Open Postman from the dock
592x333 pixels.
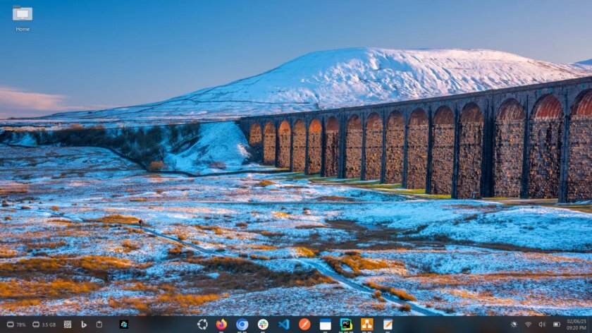tap(304, 325)
